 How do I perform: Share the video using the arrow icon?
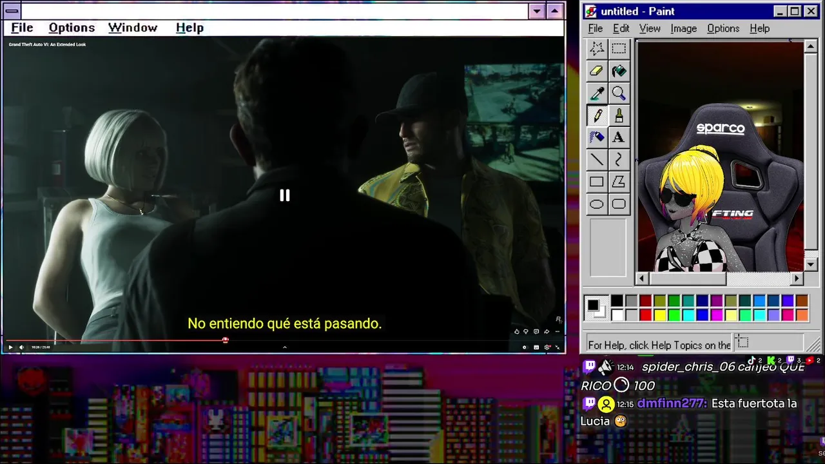coord(546,332)
